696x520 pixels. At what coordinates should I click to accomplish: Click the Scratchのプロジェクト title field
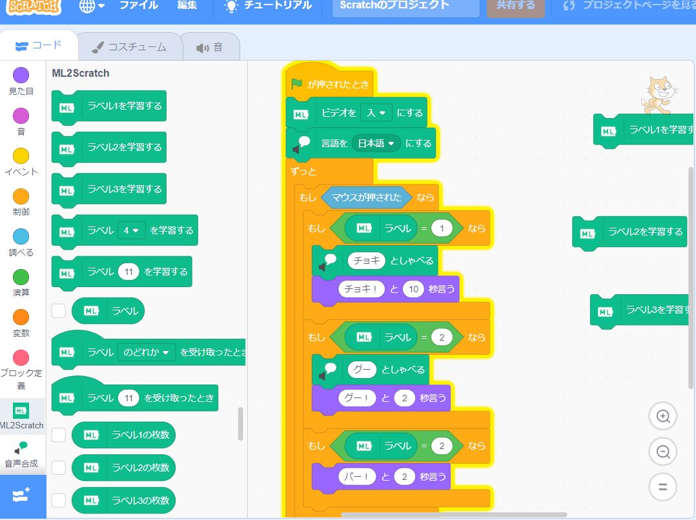[x=405, y=6]
